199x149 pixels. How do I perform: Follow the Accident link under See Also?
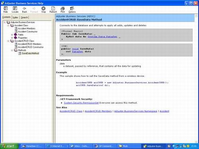(164, 111)
